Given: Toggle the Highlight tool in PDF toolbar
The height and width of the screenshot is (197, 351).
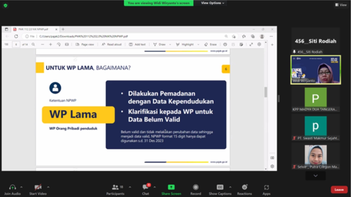Looking at the screenshot, I should (x=185, y=45).
